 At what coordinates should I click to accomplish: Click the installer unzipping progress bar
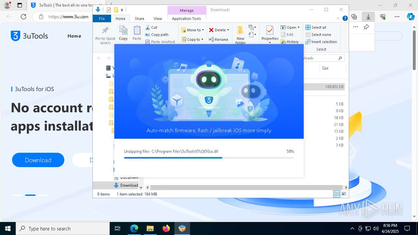coord(209,158)
